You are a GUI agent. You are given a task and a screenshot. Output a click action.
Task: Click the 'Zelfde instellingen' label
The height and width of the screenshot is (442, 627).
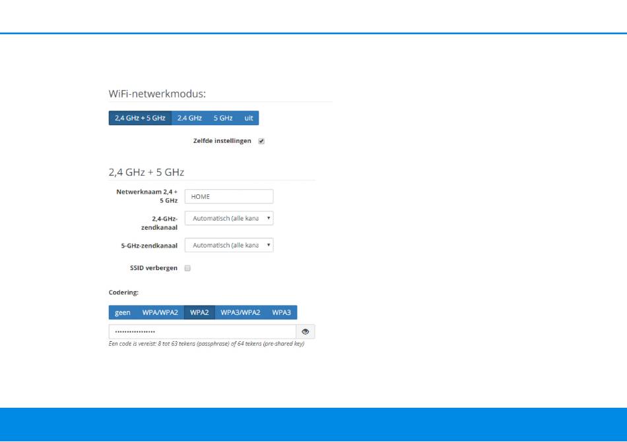click(x=222, y=141)
